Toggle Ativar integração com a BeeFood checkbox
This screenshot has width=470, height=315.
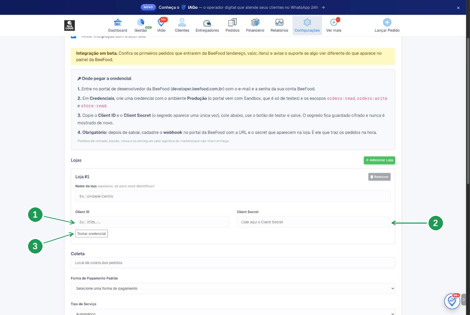click(x=73, y=36)
